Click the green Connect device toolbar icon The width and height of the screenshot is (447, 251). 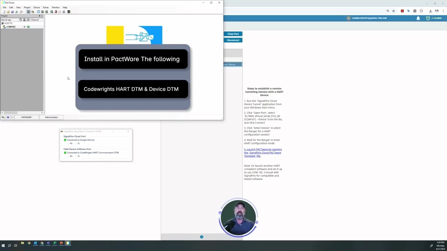click(52, 12)
